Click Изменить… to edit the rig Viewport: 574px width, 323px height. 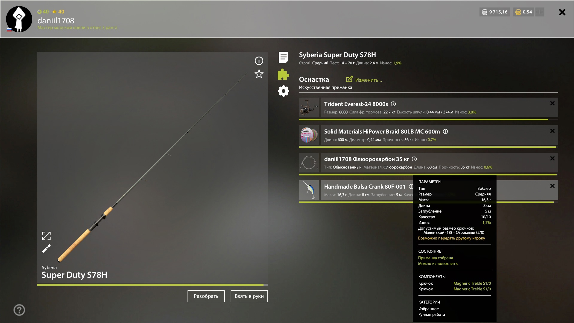click(364, 80)
